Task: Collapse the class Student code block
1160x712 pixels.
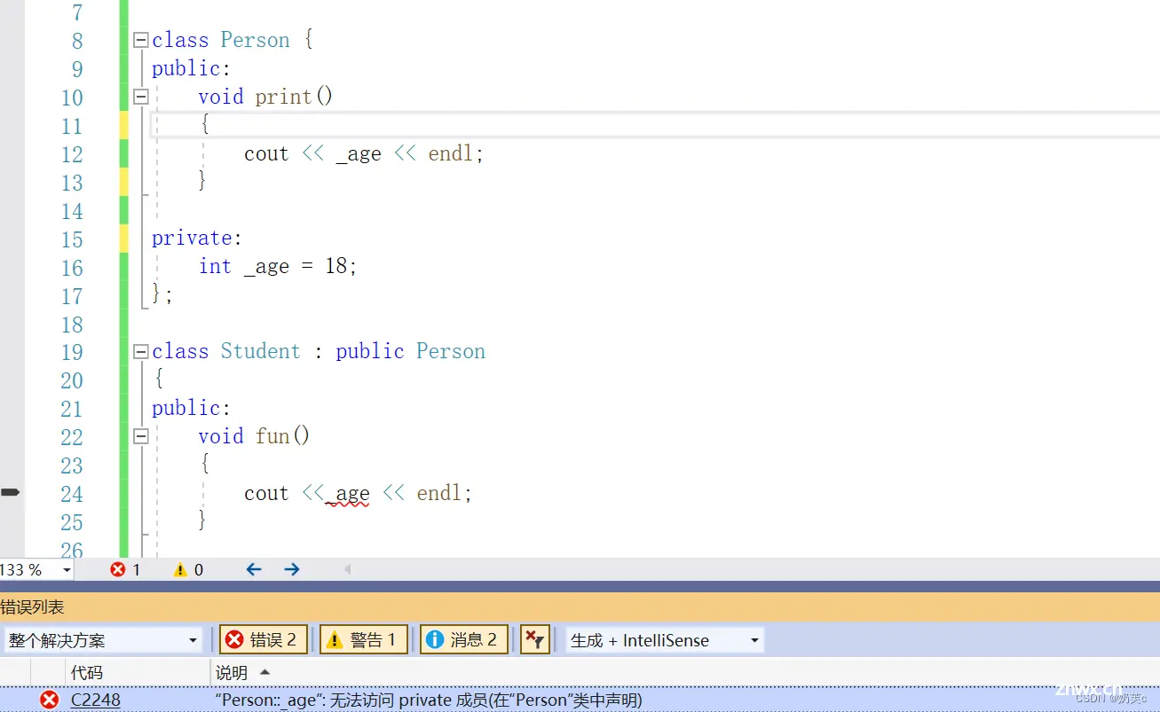Action: [x=140, y=352]
